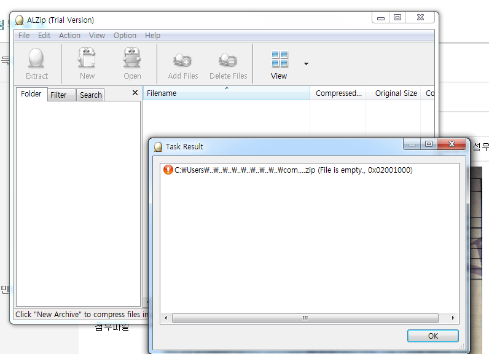Click right arrow of Task Result scrollbar

(453, 318)
